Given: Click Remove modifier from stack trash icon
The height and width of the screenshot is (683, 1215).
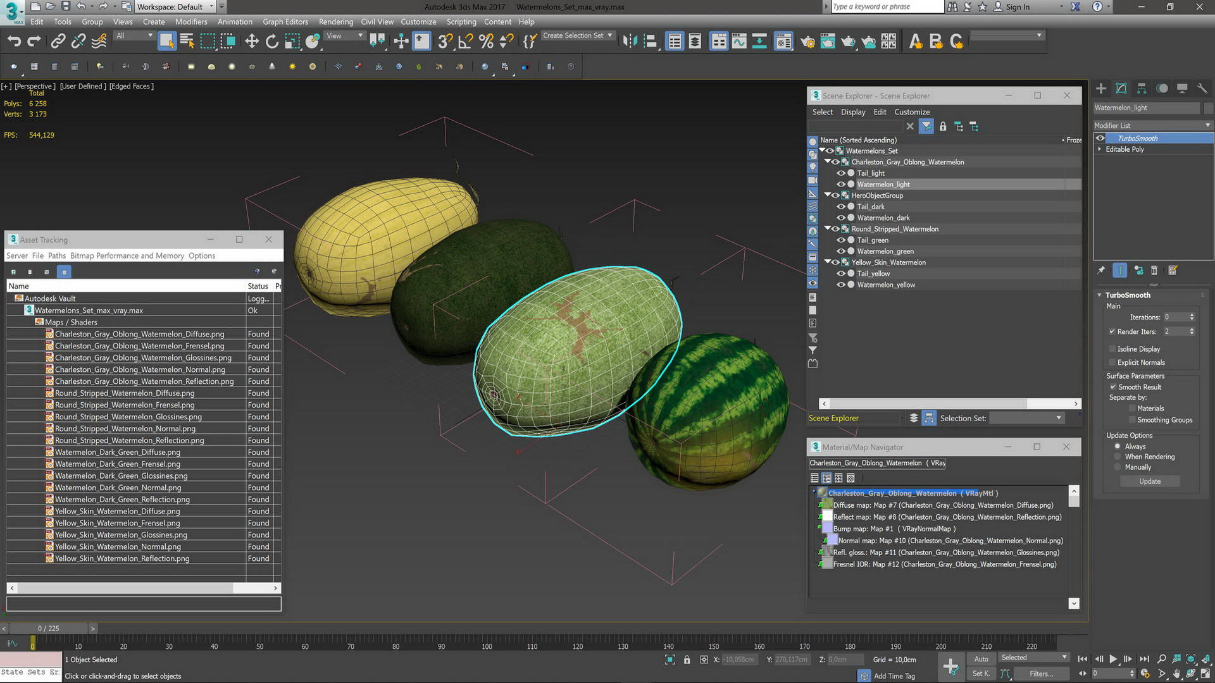Looking at the screenshot, I should pos(1154,270).
